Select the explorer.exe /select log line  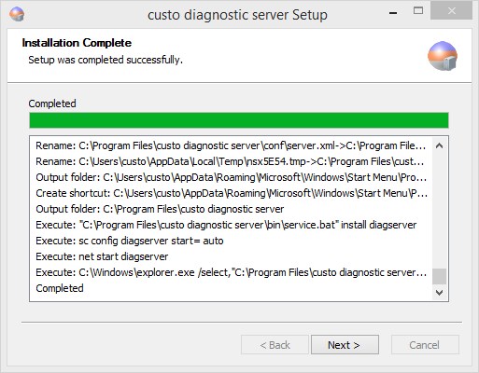pos(231,272)
